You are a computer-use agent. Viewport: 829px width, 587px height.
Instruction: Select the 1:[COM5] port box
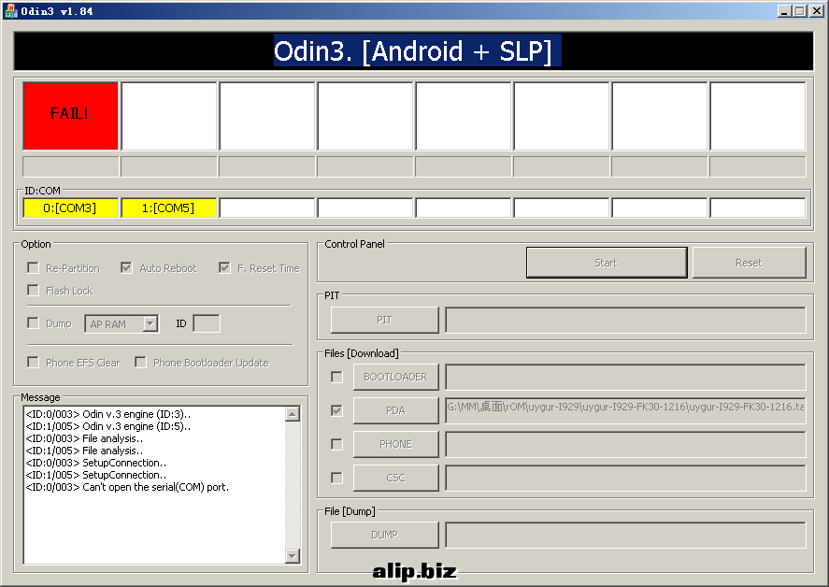click(168, 208)
